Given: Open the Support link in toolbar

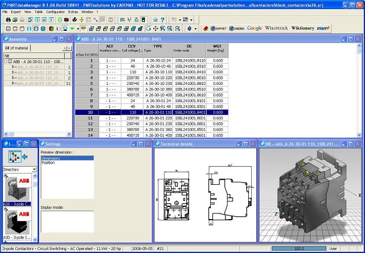Looking at the screenshot, I should point(218,28).
